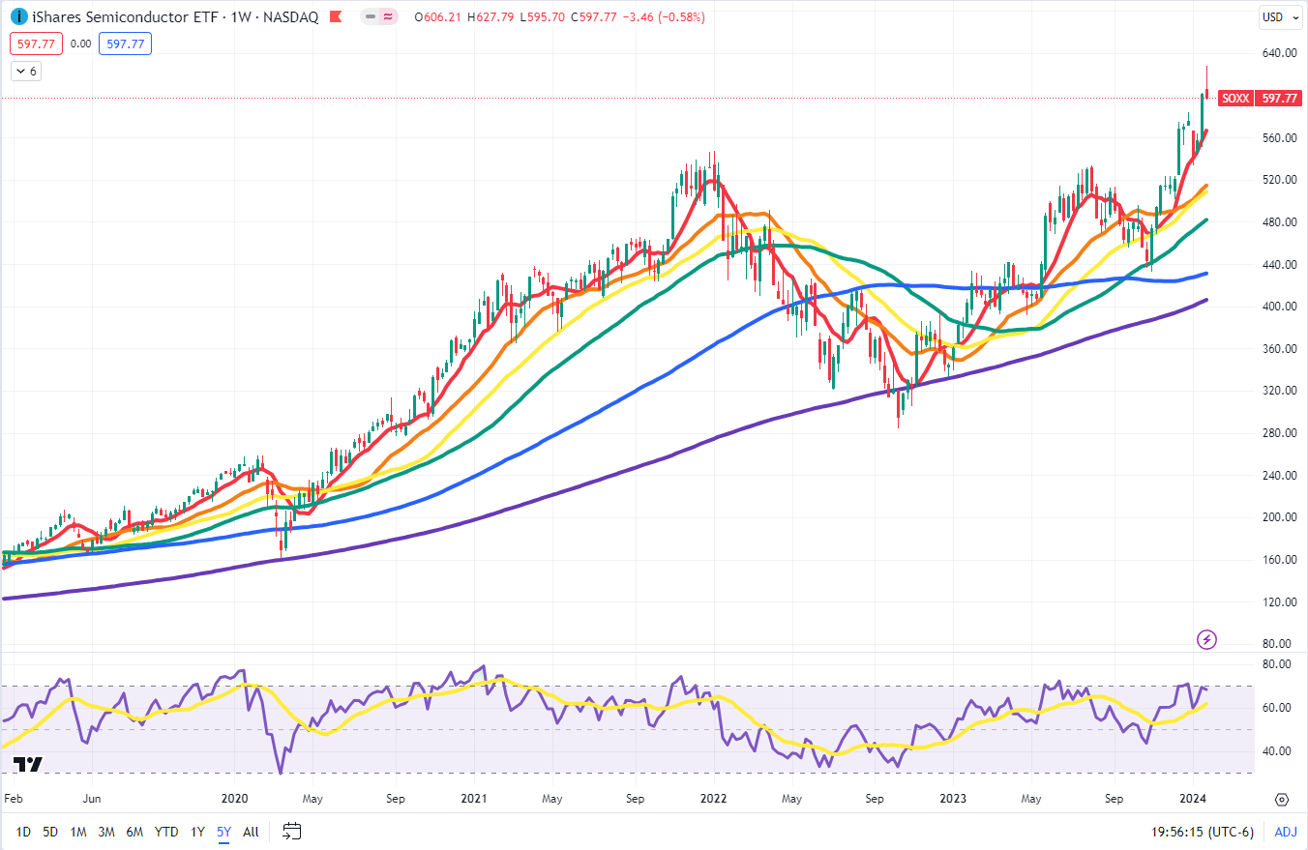Expand the collapsed 6 indicators legend

[26, 71]
